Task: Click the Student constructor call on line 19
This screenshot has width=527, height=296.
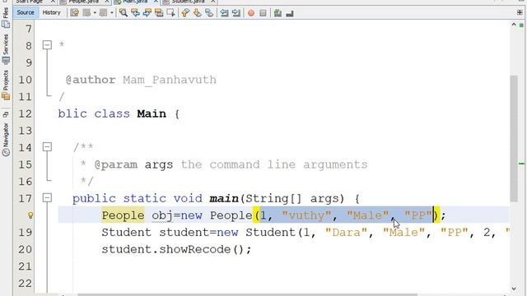Action: point(271,233)
